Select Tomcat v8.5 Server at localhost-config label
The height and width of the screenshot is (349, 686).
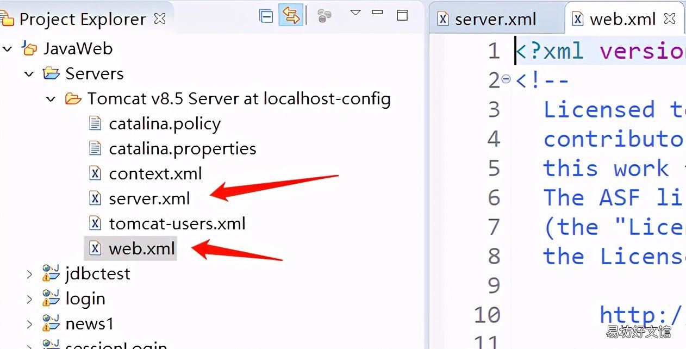tap(239, 99)
